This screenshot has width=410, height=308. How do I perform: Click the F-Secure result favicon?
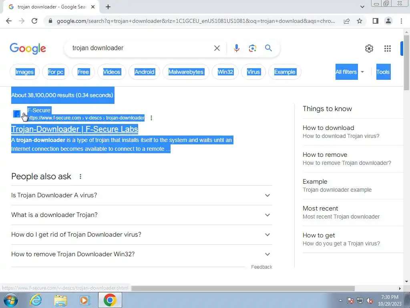pyautogui.click(x=17, y=114)
